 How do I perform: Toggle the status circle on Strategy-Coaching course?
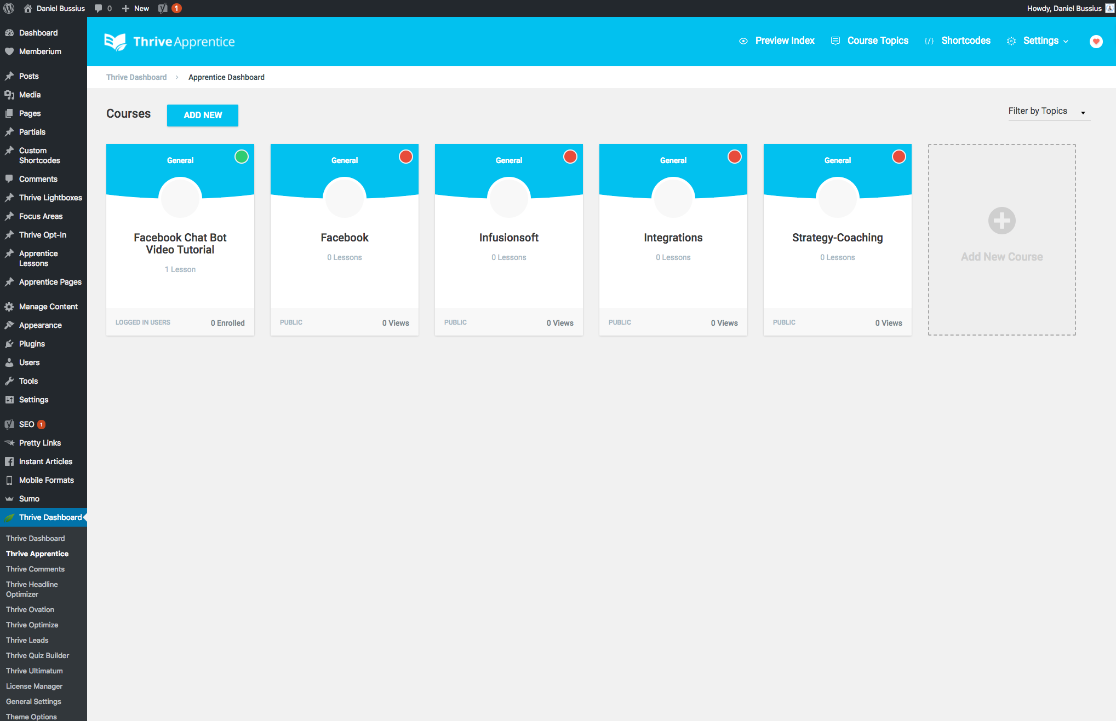898,157
